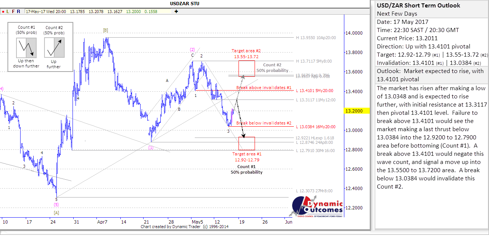Click the L 12.3073 27Mr8:00 level label
The image size is (489, 240).
[x=314, y=191]
